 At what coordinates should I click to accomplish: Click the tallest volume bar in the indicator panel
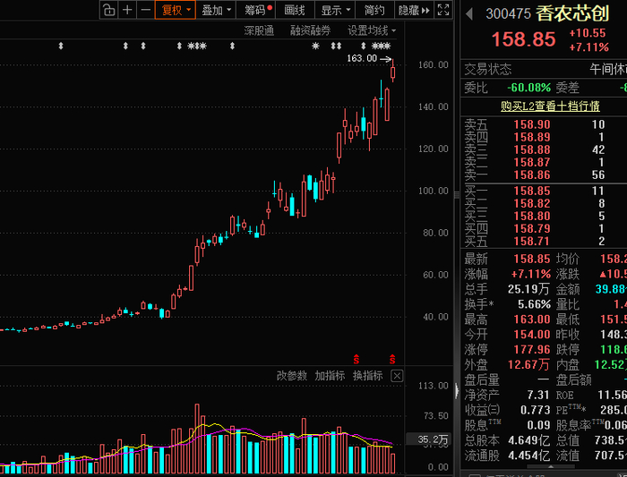click(x=197, y=439)
